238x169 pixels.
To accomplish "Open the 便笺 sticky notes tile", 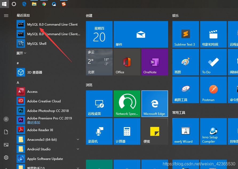I will 155,131.
